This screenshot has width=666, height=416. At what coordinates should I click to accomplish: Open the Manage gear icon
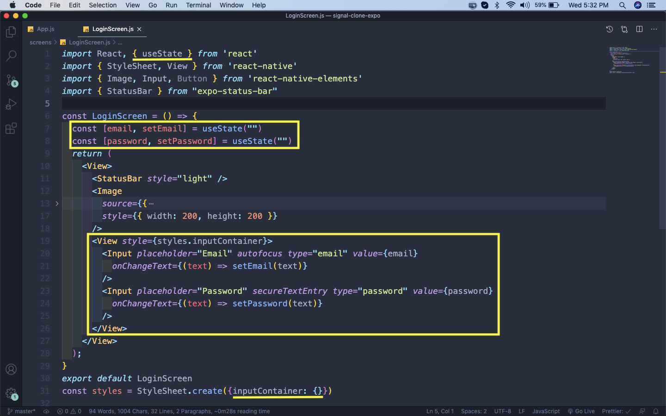click(11, 394)
